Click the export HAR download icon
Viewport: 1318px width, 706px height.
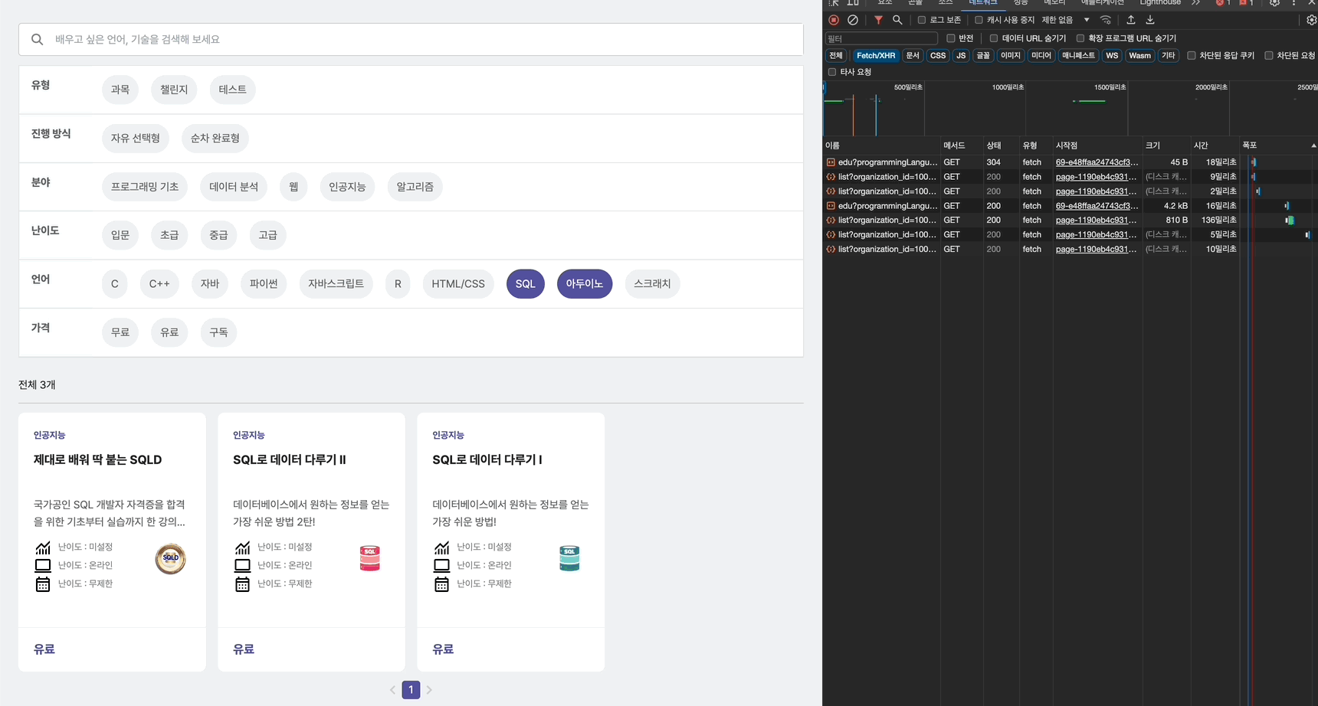pyautogui.click(x=1150, y=20)
